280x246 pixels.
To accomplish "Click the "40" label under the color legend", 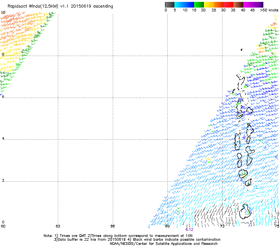I will point(243,10).
